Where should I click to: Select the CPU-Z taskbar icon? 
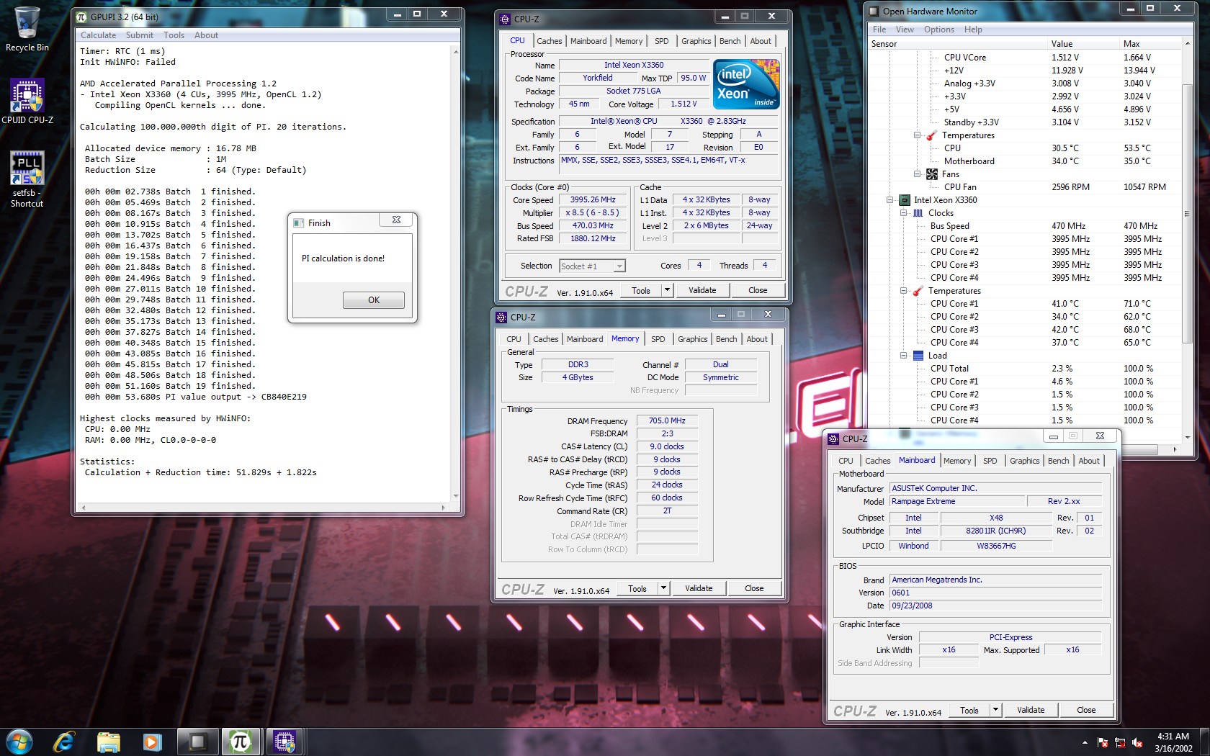tap(284, 742)
